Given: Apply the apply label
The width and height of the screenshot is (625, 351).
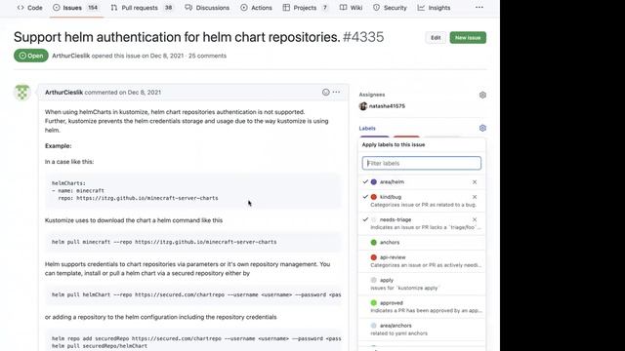Looking at the screenshot, I should click(x=422, y=284).
